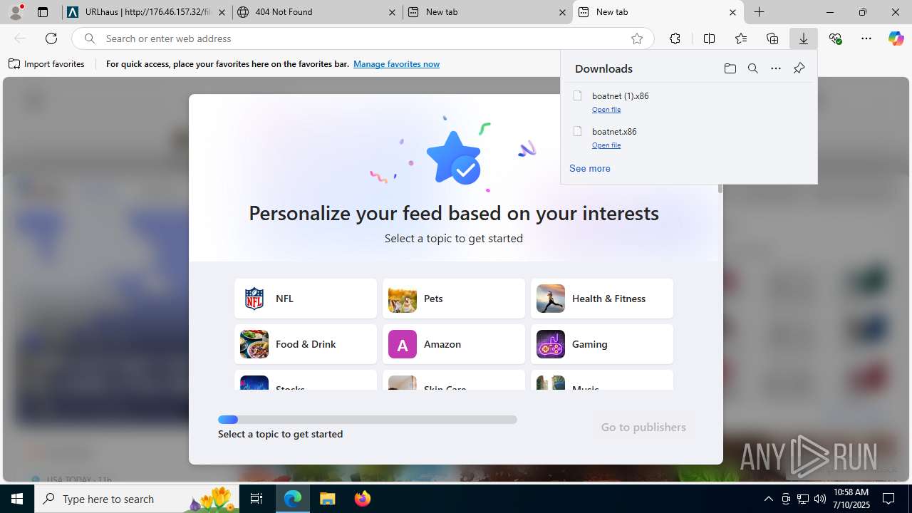912x513 pixels.
Task: Select the NFL topic card
Action: click(x=306, y=299)
